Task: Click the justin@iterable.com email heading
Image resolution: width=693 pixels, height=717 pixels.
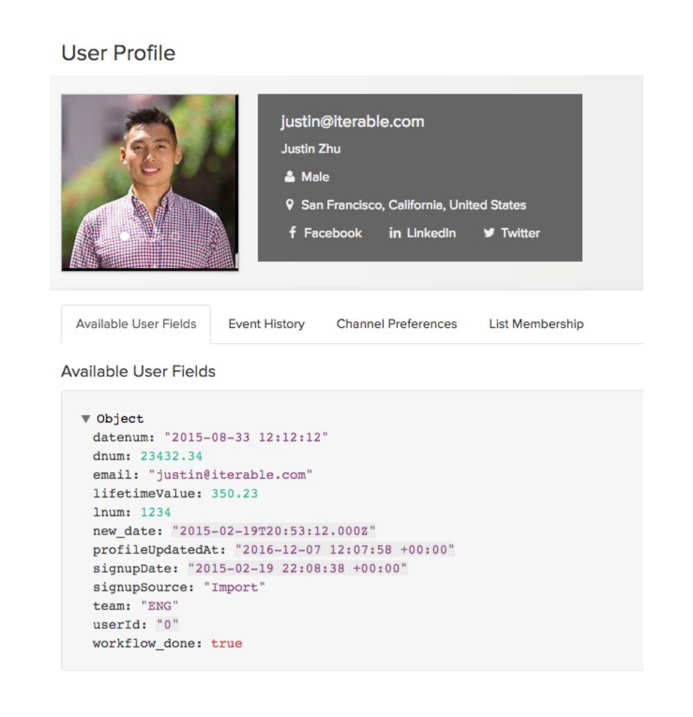Action: (352, 122)
